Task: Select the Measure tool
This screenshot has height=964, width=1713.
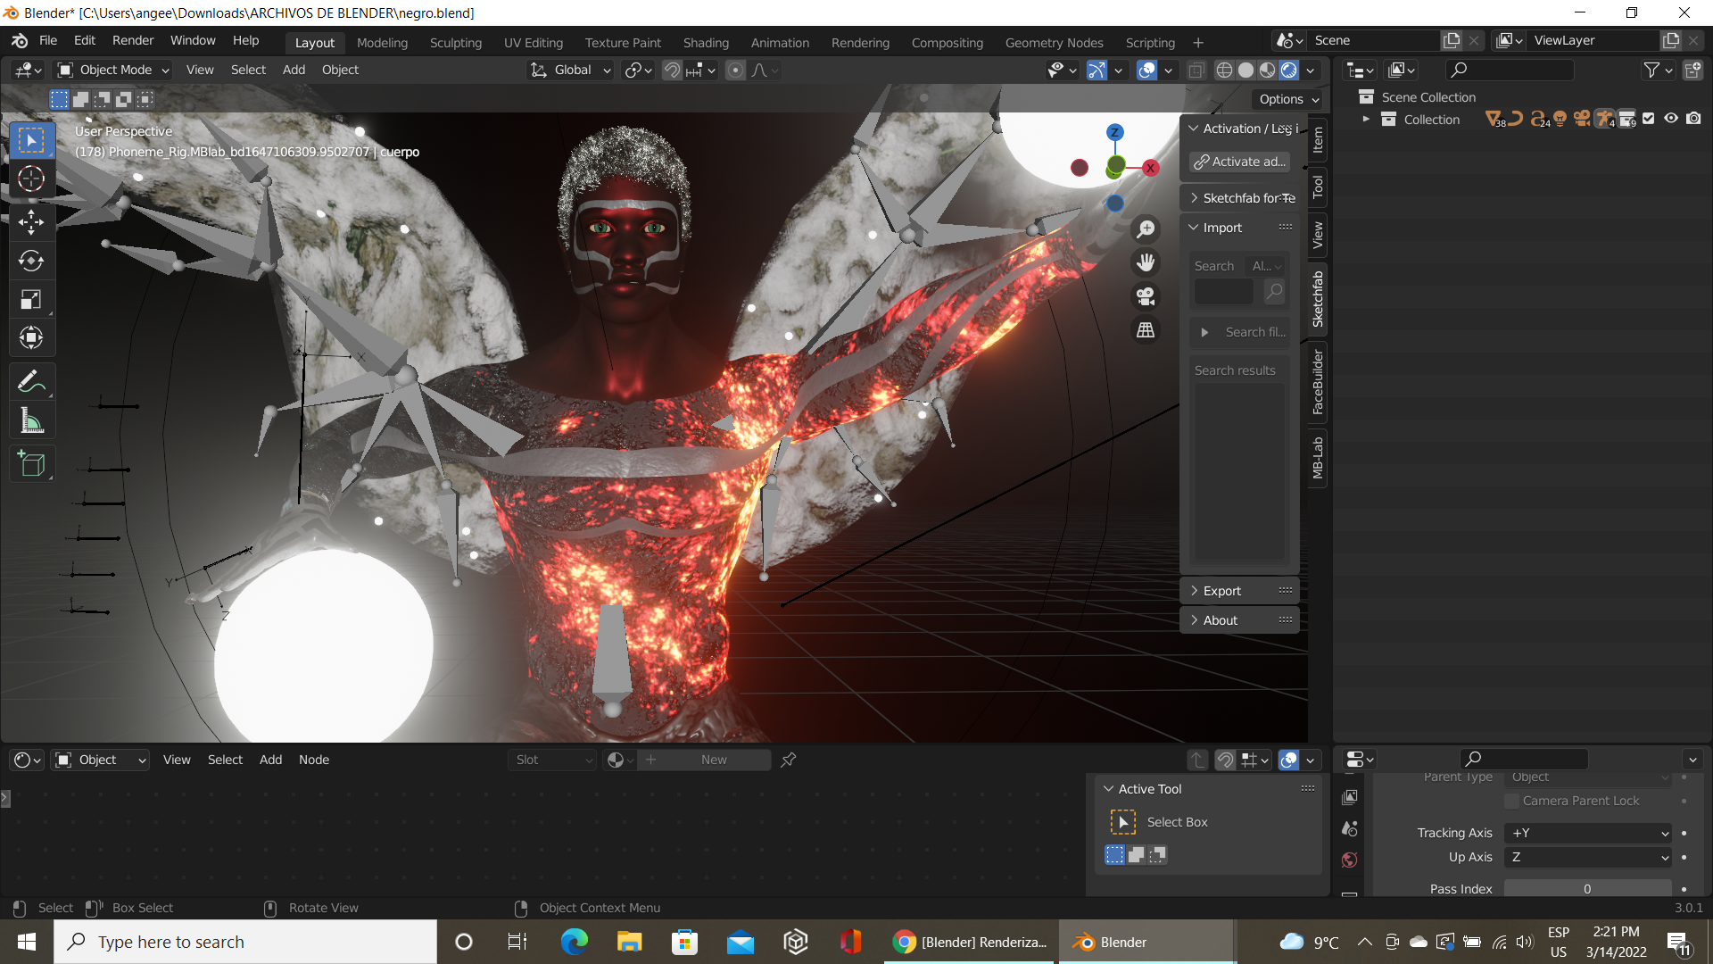Action: click(31, 421)
